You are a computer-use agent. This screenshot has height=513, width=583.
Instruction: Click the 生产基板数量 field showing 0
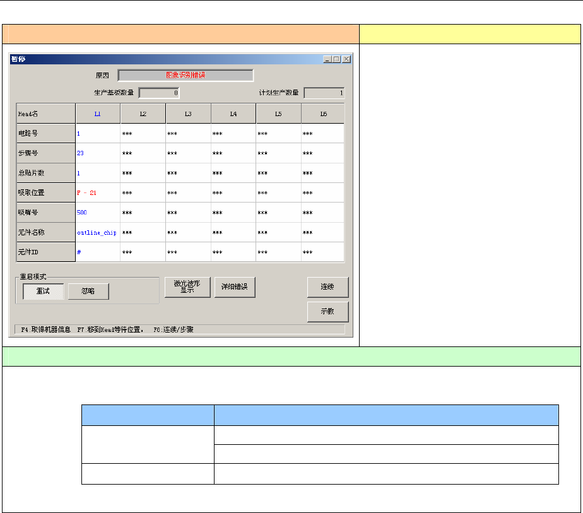click(159, 93)
